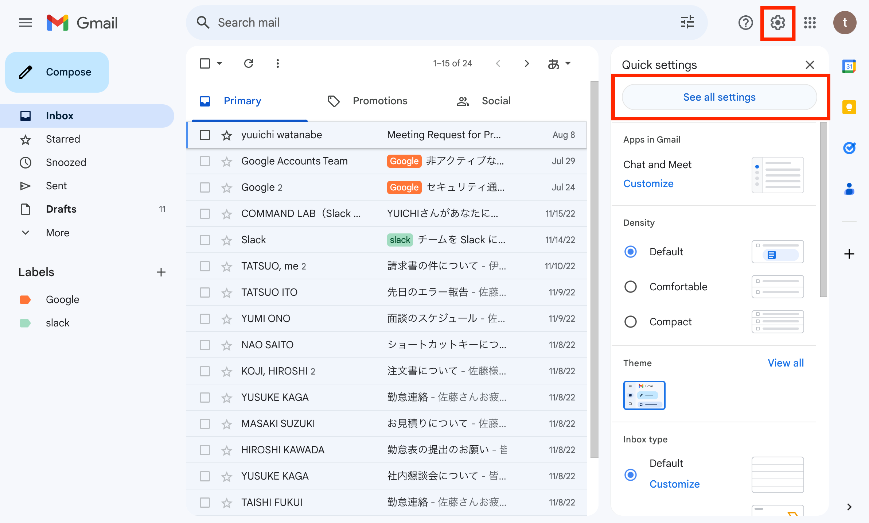The height and width of the screenshot is (523, 869).
Task: Open Contacts side panel
Action: (849, 189)
